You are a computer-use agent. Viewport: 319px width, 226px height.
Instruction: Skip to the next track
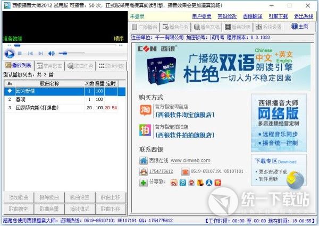click(x=39, y=54)
